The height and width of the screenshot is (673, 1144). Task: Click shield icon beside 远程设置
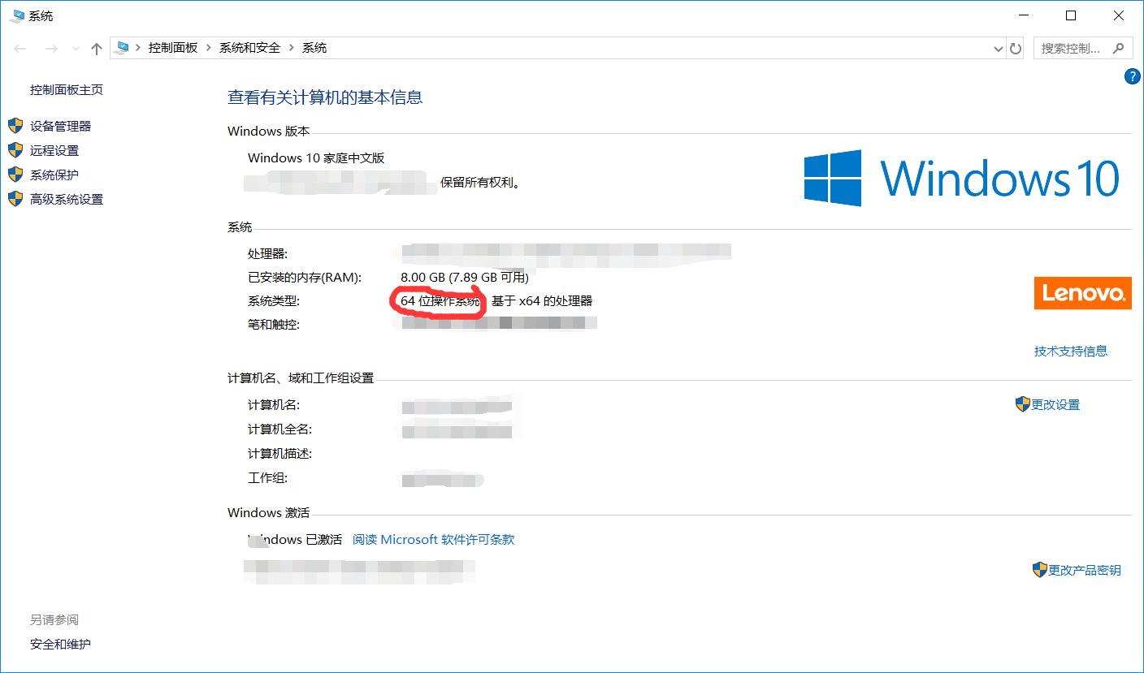pos(15,150)
